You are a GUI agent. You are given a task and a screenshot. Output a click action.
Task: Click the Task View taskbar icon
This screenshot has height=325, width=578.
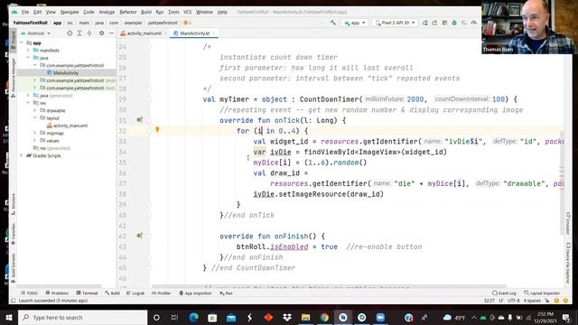click(174, 317)
